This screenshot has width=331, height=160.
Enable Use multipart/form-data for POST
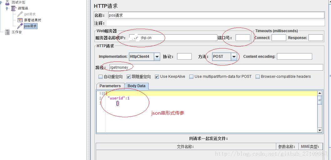191,77
